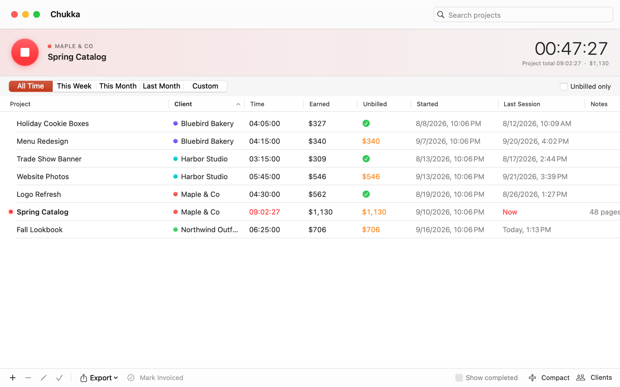Image resolution: width=620 pixels, height=387 pixels.
Task: Click 9/7/2026, 10:06 PM started date
Action: pos(448,141)
